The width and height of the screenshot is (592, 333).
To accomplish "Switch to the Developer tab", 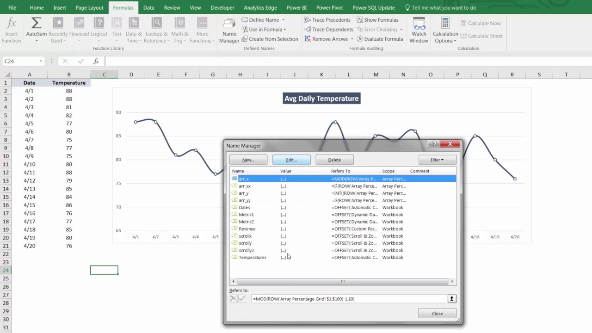I will [222, 8].
